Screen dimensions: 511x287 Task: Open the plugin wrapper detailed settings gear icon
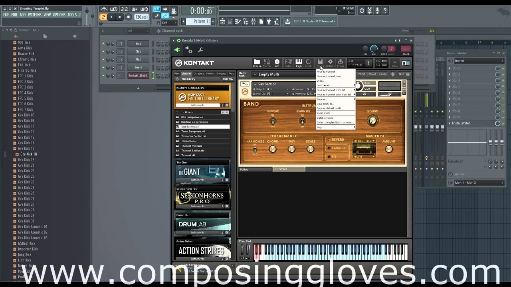tap(189, 50)
